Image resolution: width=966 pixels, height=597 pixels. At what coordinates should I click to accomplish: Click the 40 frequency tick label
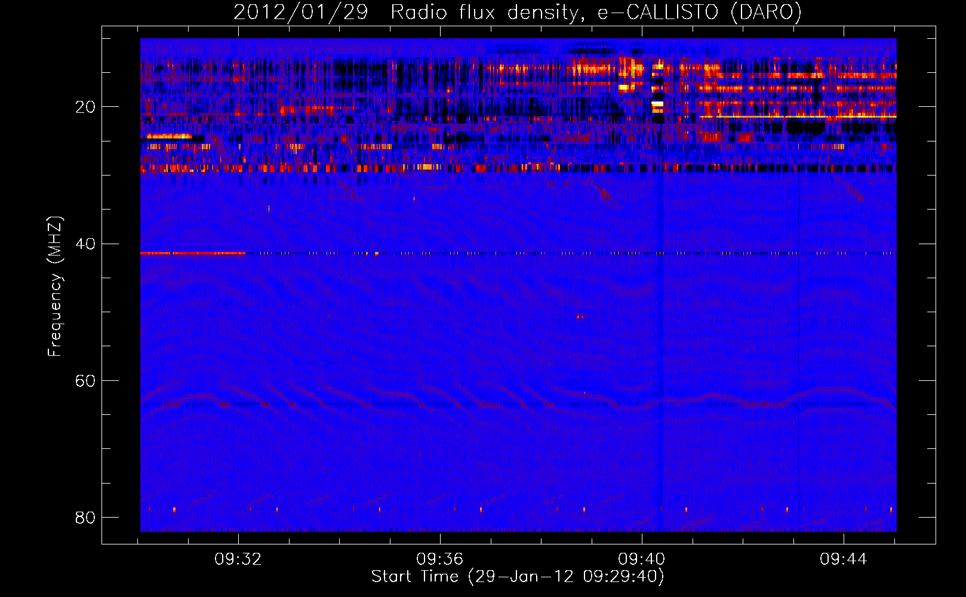pyautogui.click(x=85, y=244)
